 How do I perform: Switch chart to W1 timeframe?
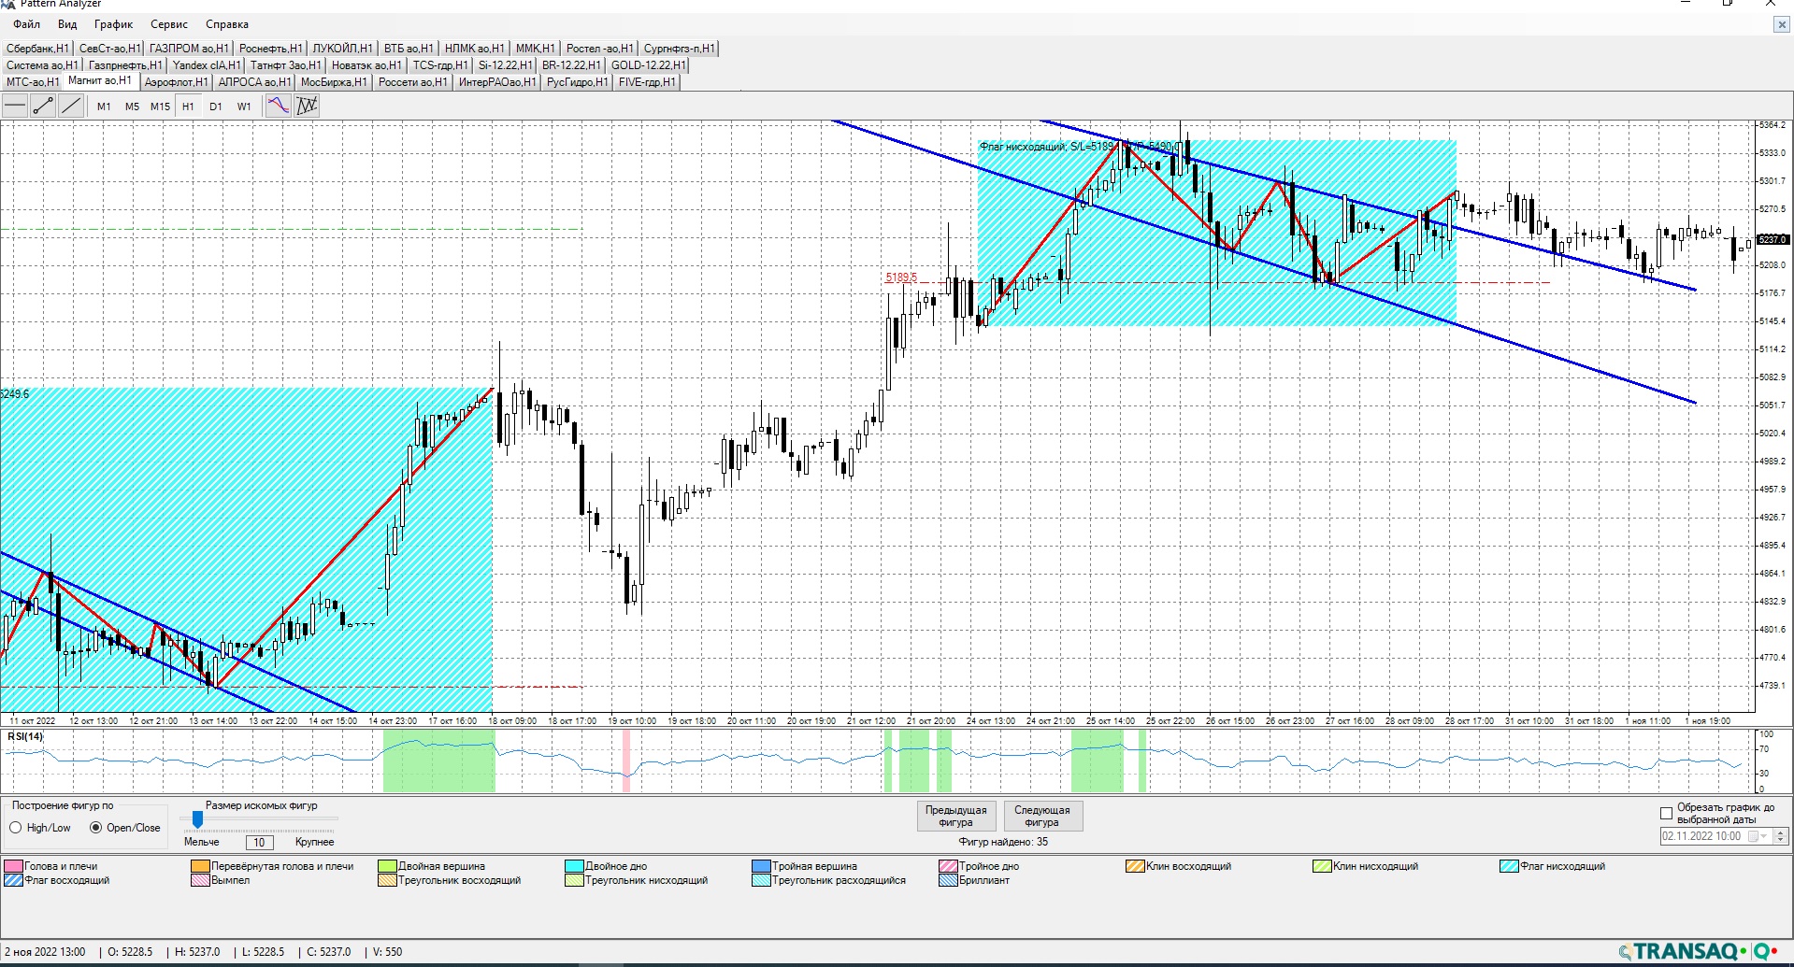tap(244, 107)
